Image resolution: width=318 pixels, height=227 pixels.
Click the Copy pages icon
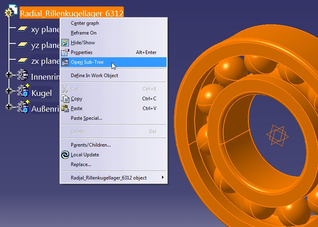65,99
